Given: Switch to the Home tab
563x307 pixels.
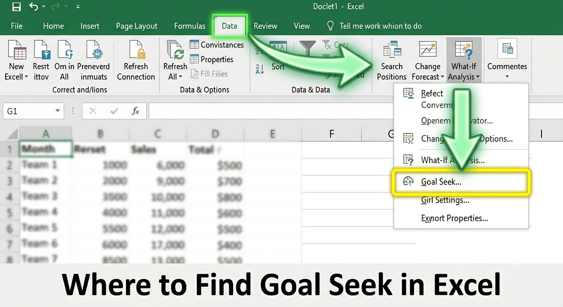Looking at the screenshot, I should pos(54,26).
